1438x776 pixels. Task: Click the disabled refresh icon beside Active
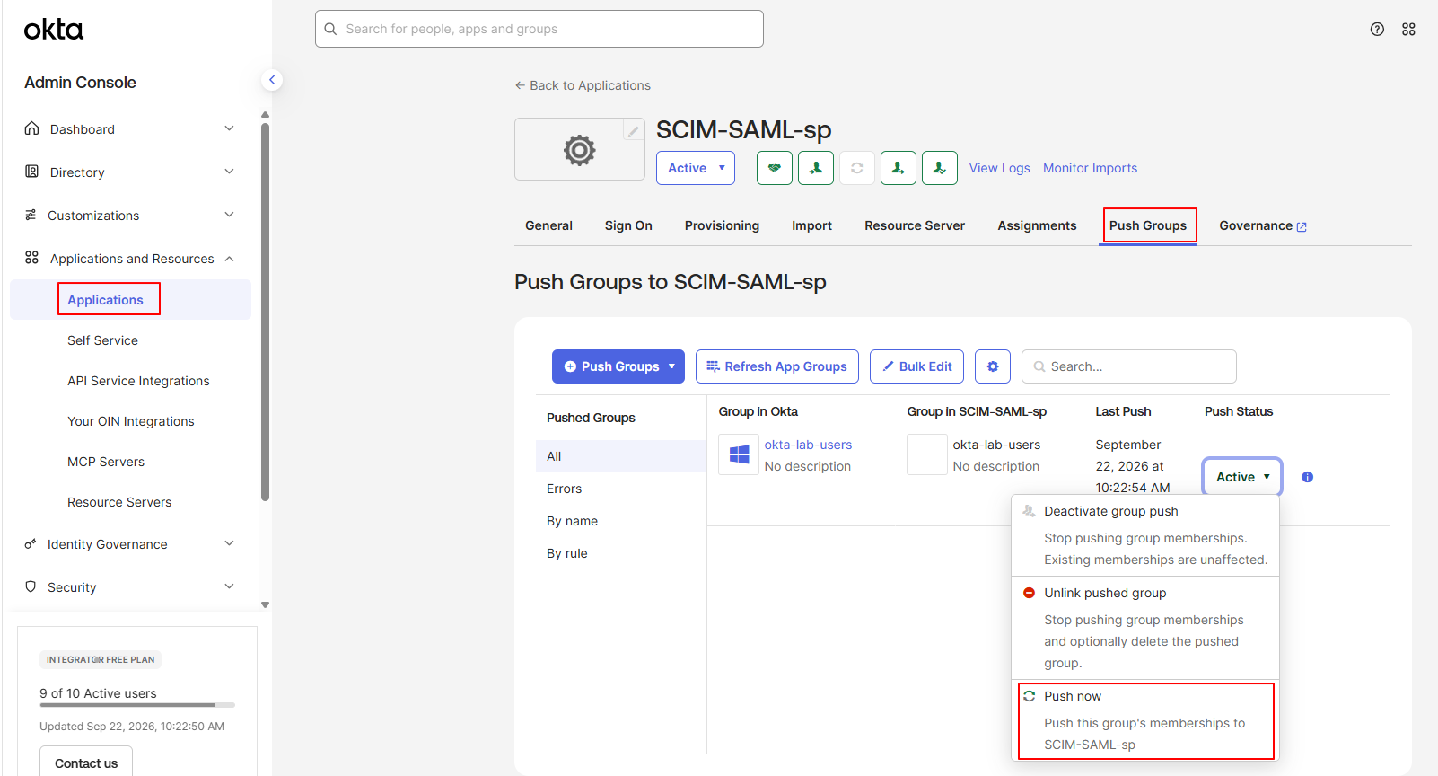857,168
